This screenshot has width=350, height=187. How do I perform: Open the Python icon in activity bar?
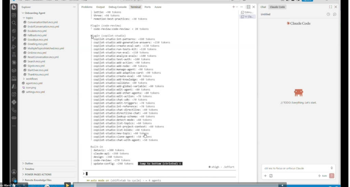click(x=14, y=102)
